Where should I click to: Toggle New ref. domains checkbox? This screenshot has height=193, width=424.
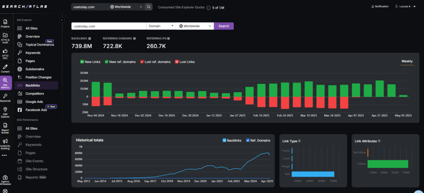[106, 62]
